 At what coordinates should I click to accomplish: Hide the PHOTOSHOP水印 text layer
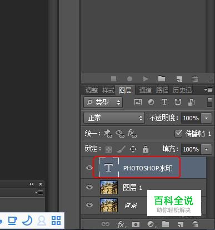89,168
